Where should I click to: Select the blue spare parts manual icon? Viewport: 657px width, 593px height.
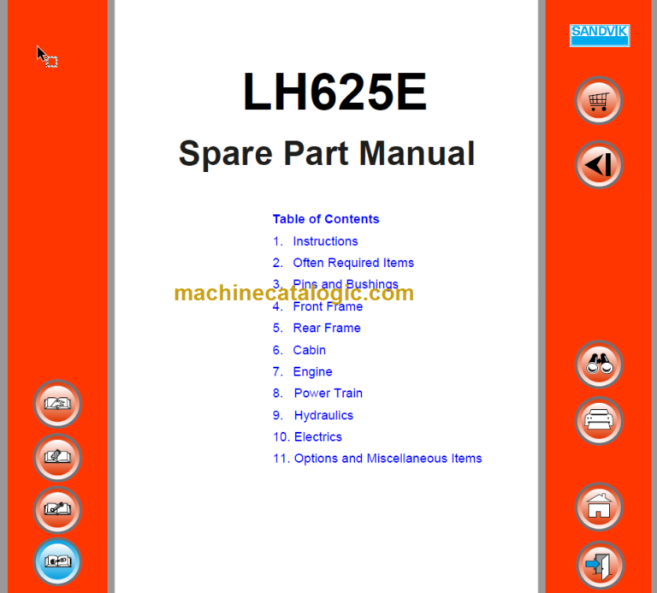(x=57, y=561)
